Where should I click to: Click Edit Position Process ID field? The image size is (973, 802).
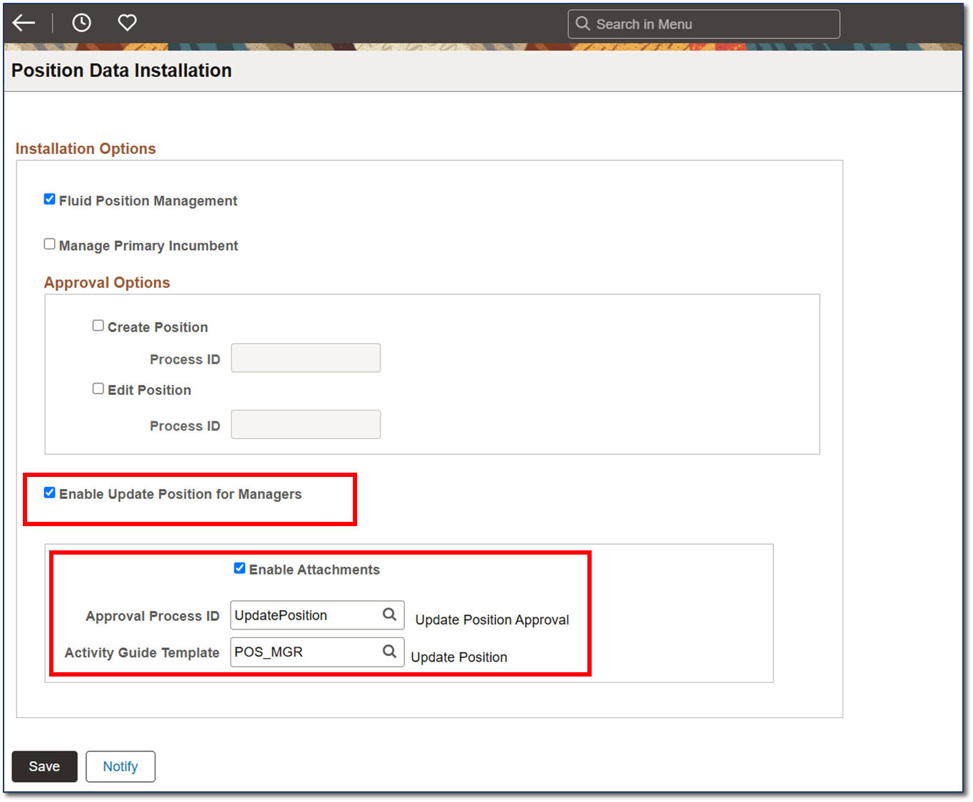pos(306,424)
